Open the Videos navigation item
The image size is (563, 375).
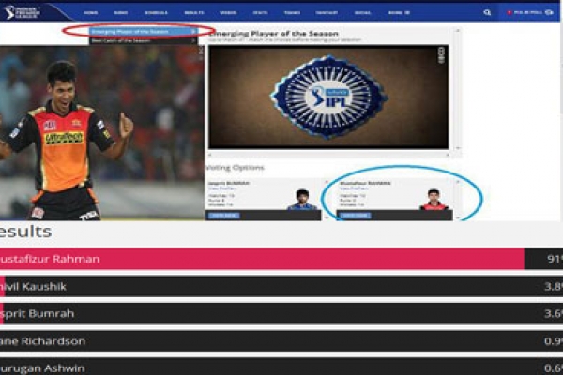tap(230, 13)
